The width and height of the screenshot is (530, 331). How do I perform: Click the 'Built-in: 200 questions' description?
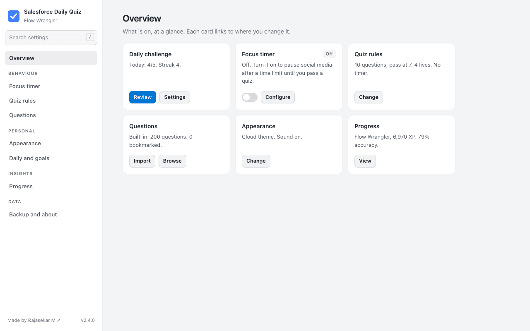[x=161, y=141]
